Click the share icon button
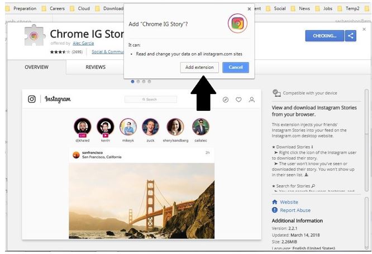 point(351,36)
